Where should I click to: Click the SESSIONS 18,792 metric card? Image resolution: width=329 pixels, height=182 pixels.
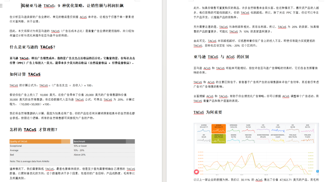pyautogui.click(x=233, y=139)
